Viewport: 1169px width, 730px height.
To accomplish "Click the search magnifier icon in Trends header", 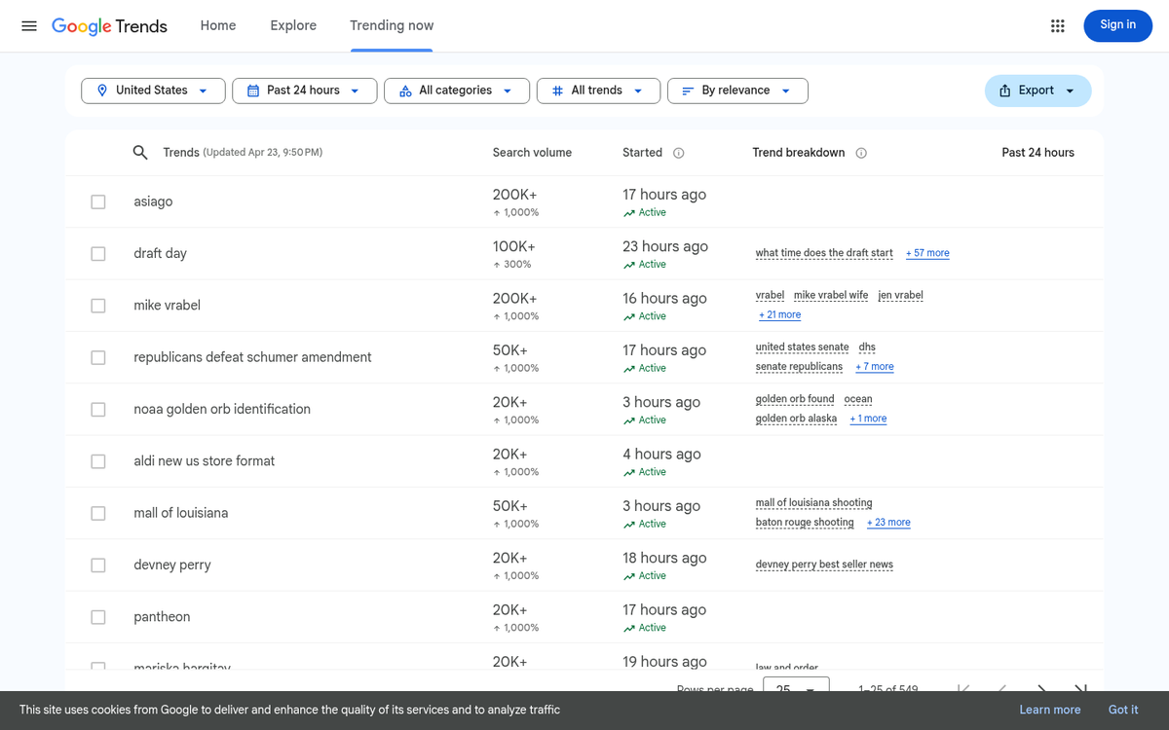I will coord(140,153).
